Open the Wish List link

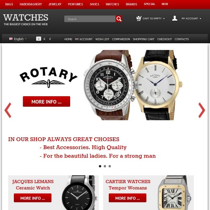click(x=102, y=39)
